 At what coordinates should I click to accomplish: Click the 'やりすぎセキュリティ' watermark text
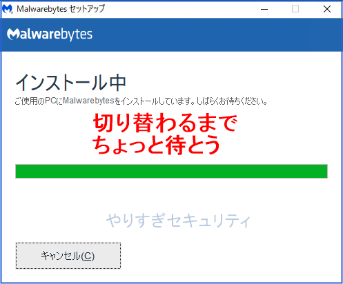point(178,221)
